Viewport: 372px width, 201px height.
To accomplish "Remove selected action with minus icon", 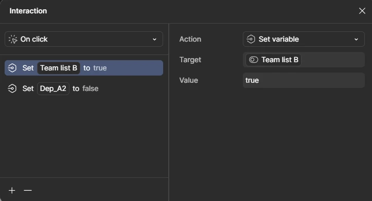I will 28,190.
